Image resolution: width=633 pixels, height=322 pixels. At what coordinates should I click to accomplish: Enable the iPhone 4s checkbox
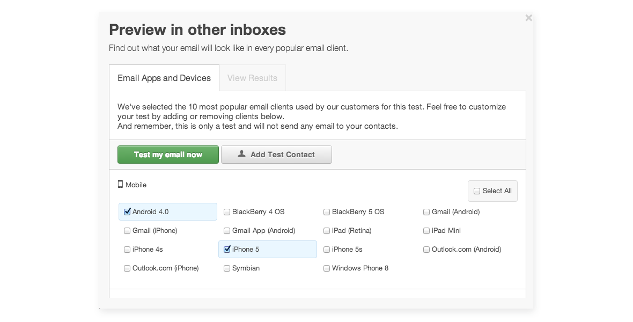pos(127,249)
